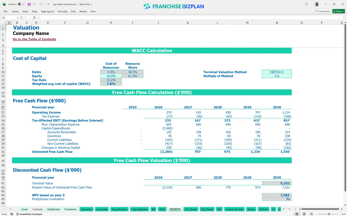Screen dimensions: 347x216
Task: Open the Data ribbon tab
Action: 73,11
